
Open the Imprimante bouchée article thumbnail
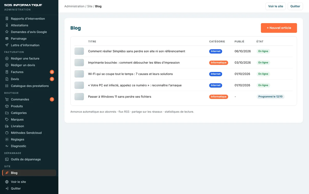pyautogui.click(x=79, y=62)
